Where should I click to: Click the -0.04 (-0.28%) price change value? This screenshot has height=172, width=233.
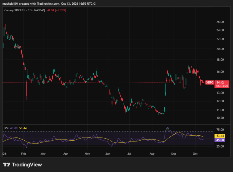point(56,10)
